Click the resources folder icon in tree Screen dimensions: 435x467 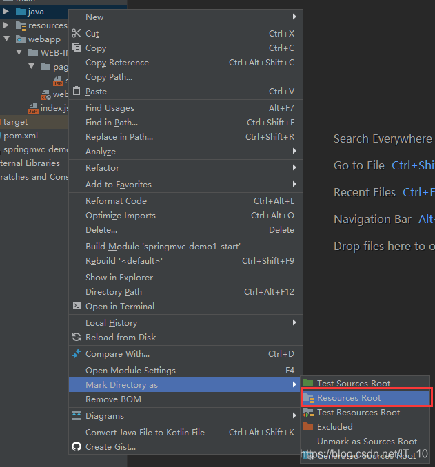click(x=21, y=25)
